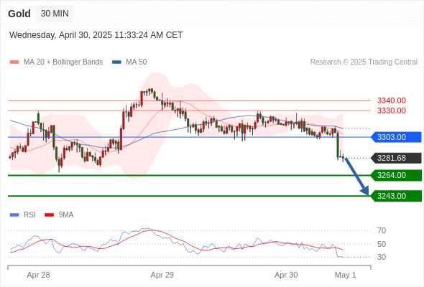Click the Research © 2025 Trading Central text
The width and height of the screenshot is (424, 287).
pos(364,62)
